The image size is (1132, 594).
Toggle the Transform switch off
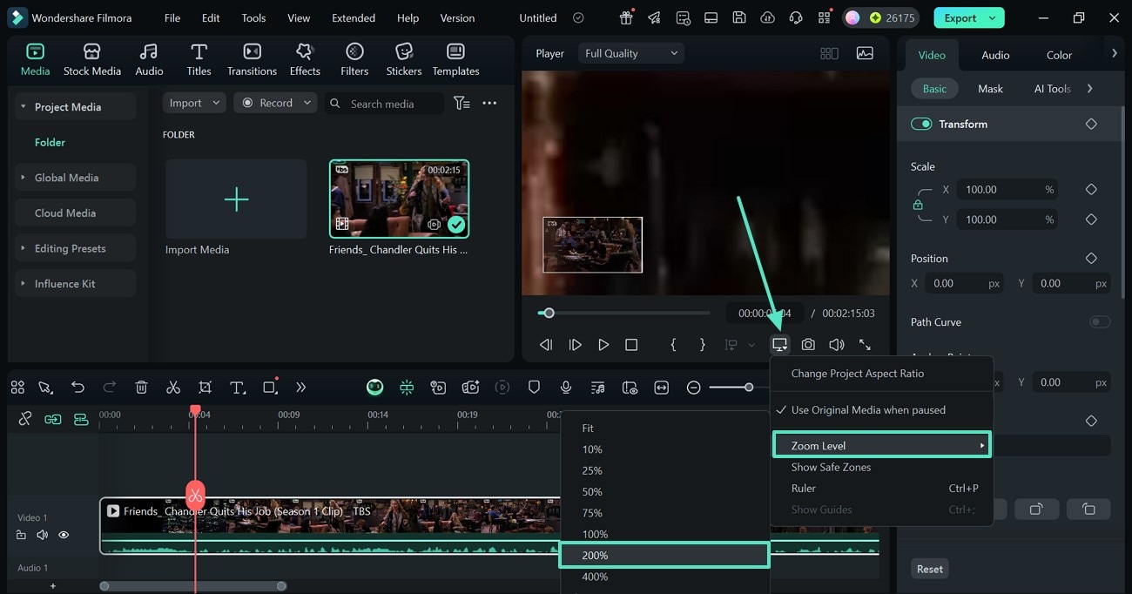coord(921,125)
